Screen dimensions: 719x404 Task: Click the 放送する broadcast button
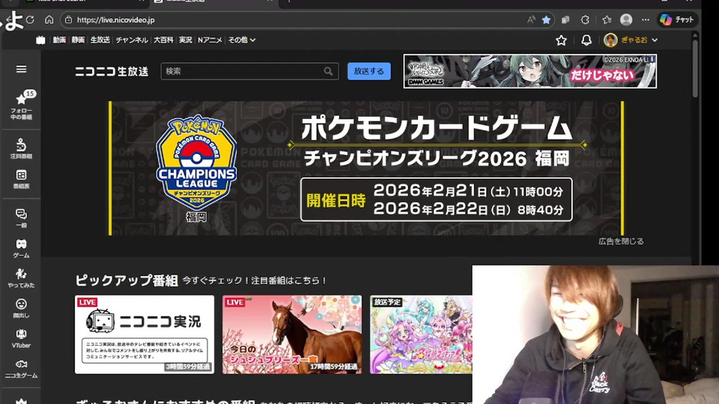coord(369,71)
